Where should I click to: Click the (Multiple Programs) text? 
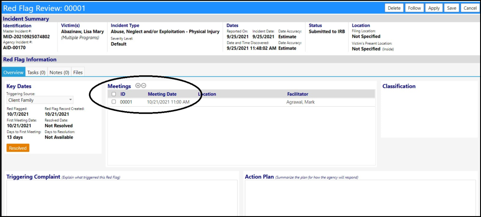click(x=80, y=38)
